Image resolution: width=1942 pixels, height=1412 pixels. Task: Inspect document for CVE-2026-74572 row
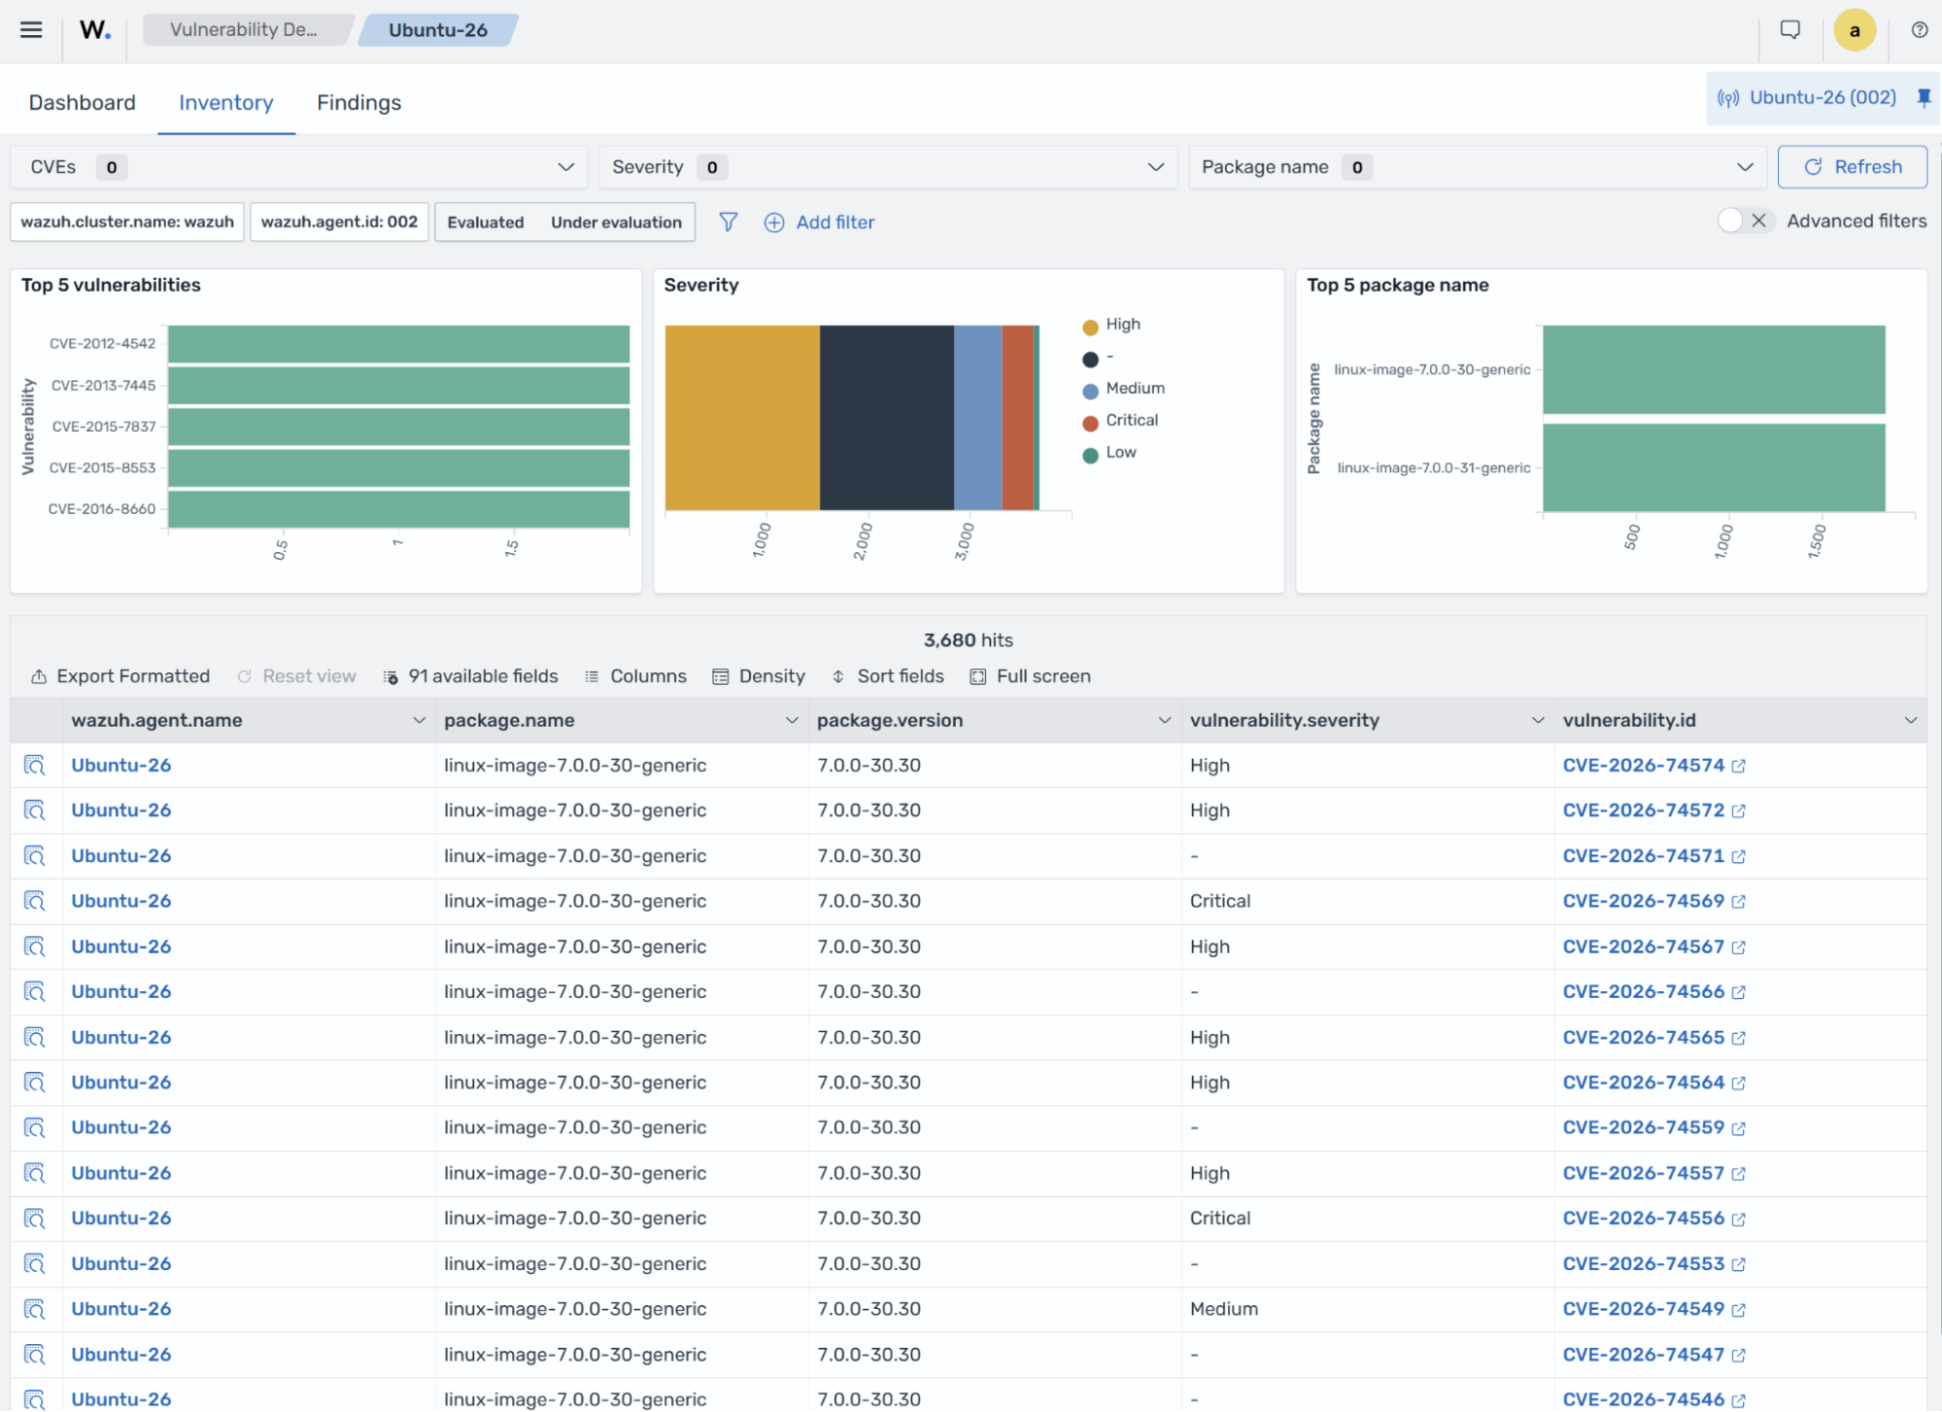click(35, 810)
